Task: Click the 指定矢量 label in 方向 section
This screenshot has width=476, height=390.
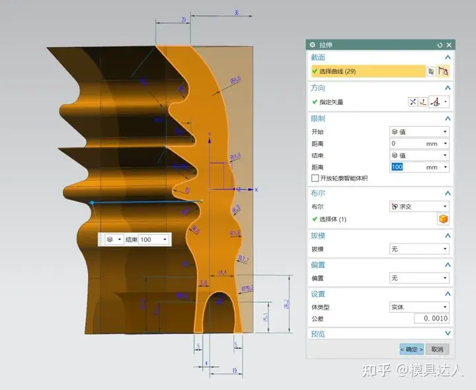Action: [x=331, y=102]
